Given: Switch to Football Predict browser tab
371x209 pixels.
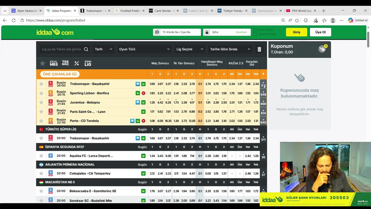Looking at the screenshot, I should pyautogui.click(x=130, y=11).
